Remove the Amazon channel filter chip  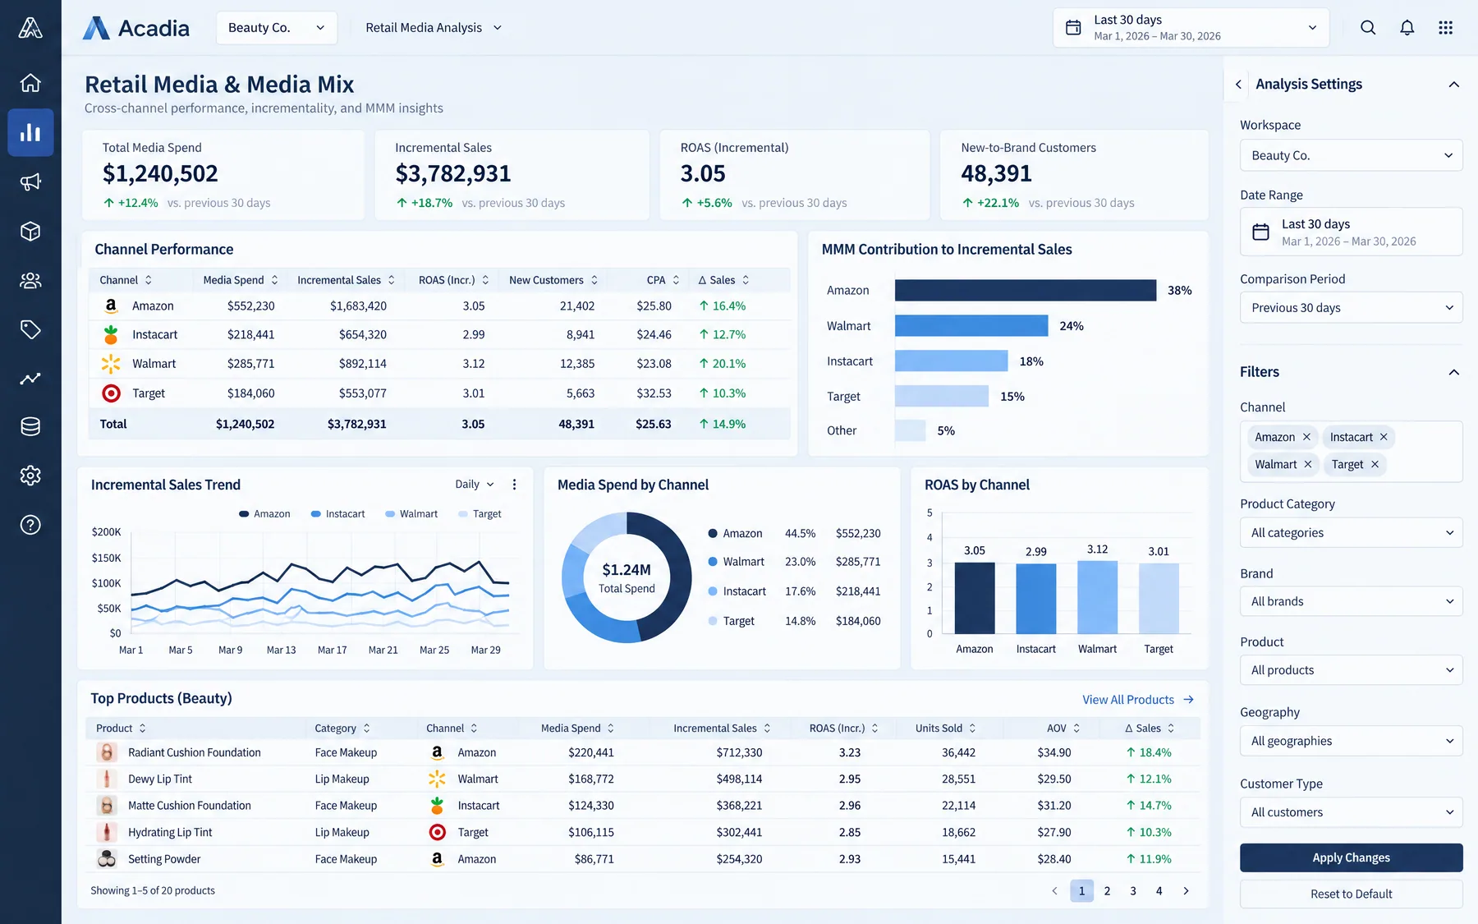(1306, 437)
